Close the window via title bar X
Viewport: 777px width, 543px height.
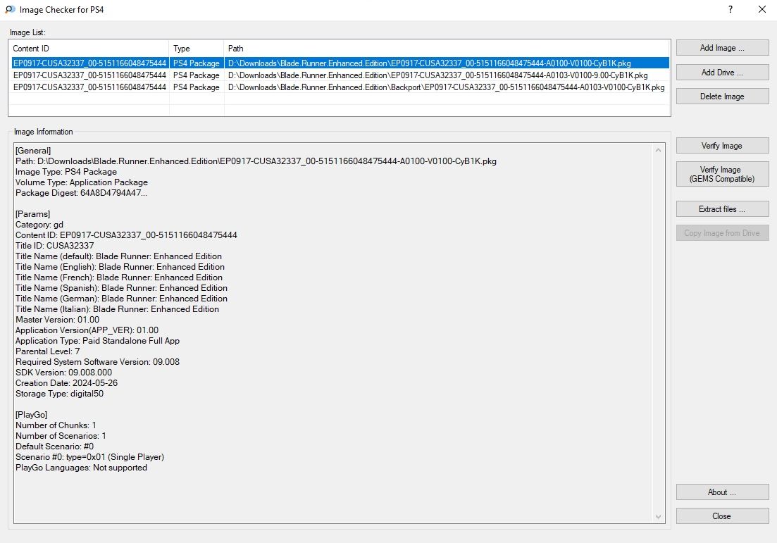762,9
